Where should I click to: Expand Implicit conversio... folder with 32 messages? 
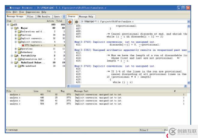pos(16,38)
